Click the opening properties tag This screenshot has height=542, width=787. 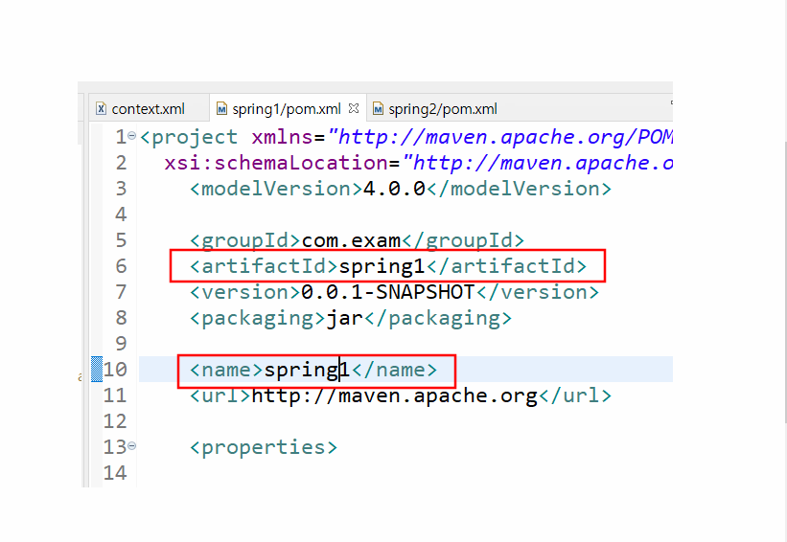coord(264,447)
